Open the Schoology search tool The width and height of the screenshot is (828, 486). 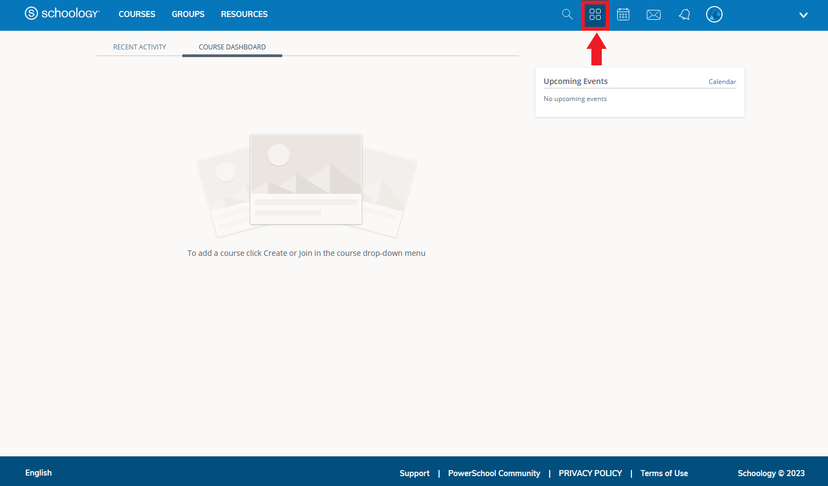[x=567, y=14]
